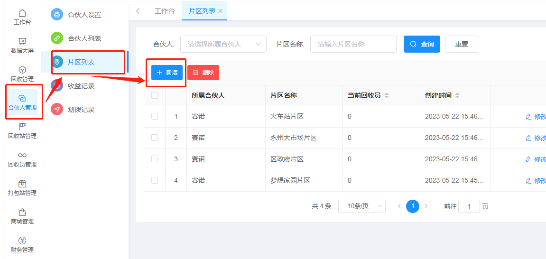The width and height of the screenshot is (546, 259).
Task: Toggle the select-all header checkbox
Action: tap(155, 95)
